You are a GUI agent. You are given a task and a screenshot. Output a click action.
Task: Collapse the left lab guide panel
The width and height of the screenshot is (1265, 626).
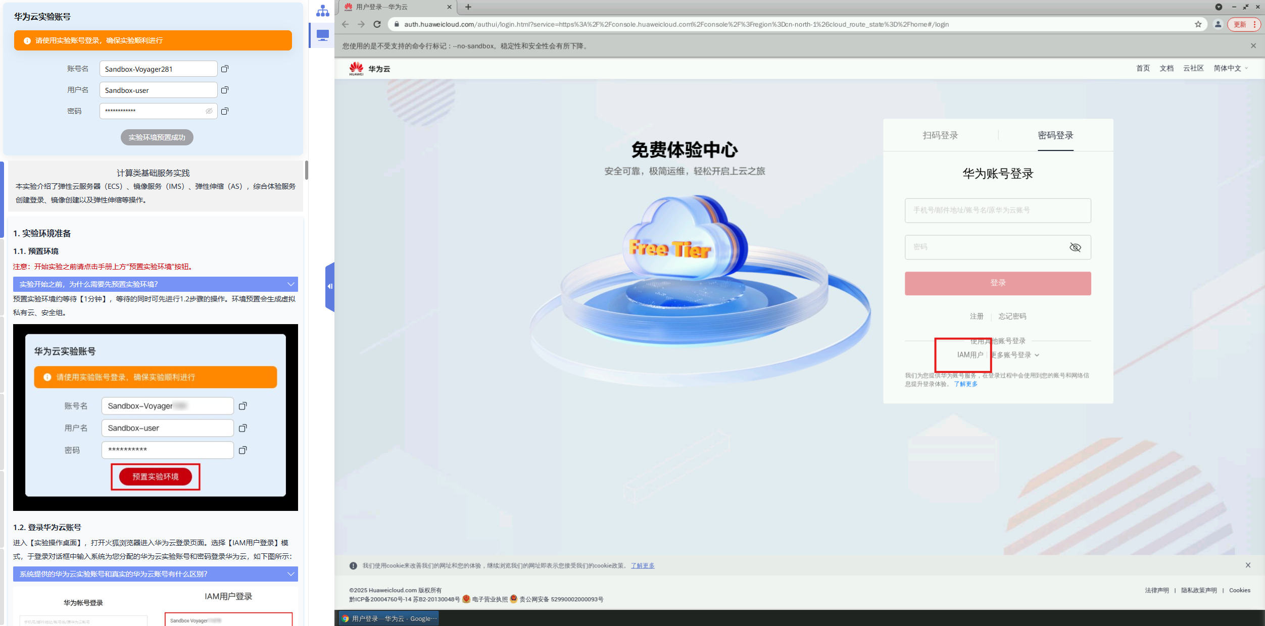[330, 286]
